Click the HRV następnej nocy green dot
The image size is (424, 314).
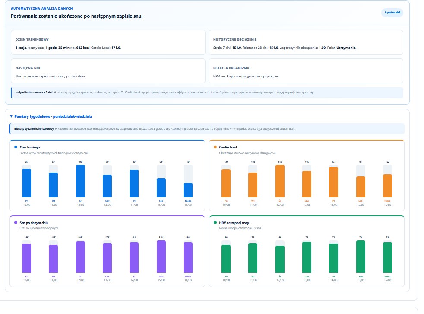(x=215, y=223)
